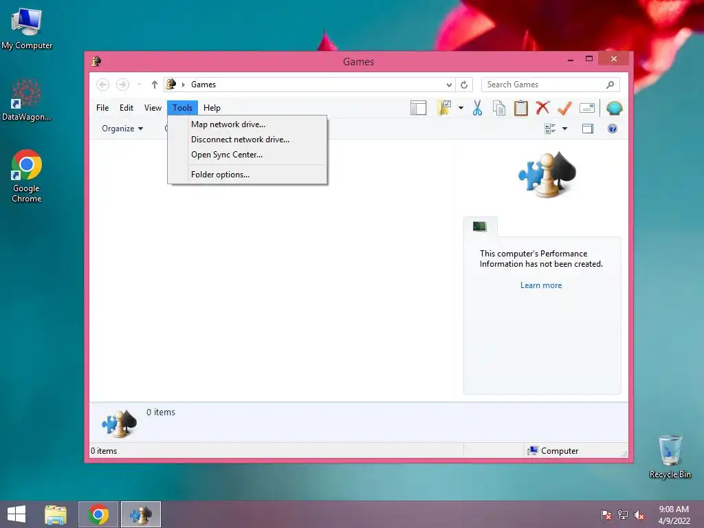This screenshot has height=528, width=704.
Task: Select Map network drive...
Action: coord(247,124)
